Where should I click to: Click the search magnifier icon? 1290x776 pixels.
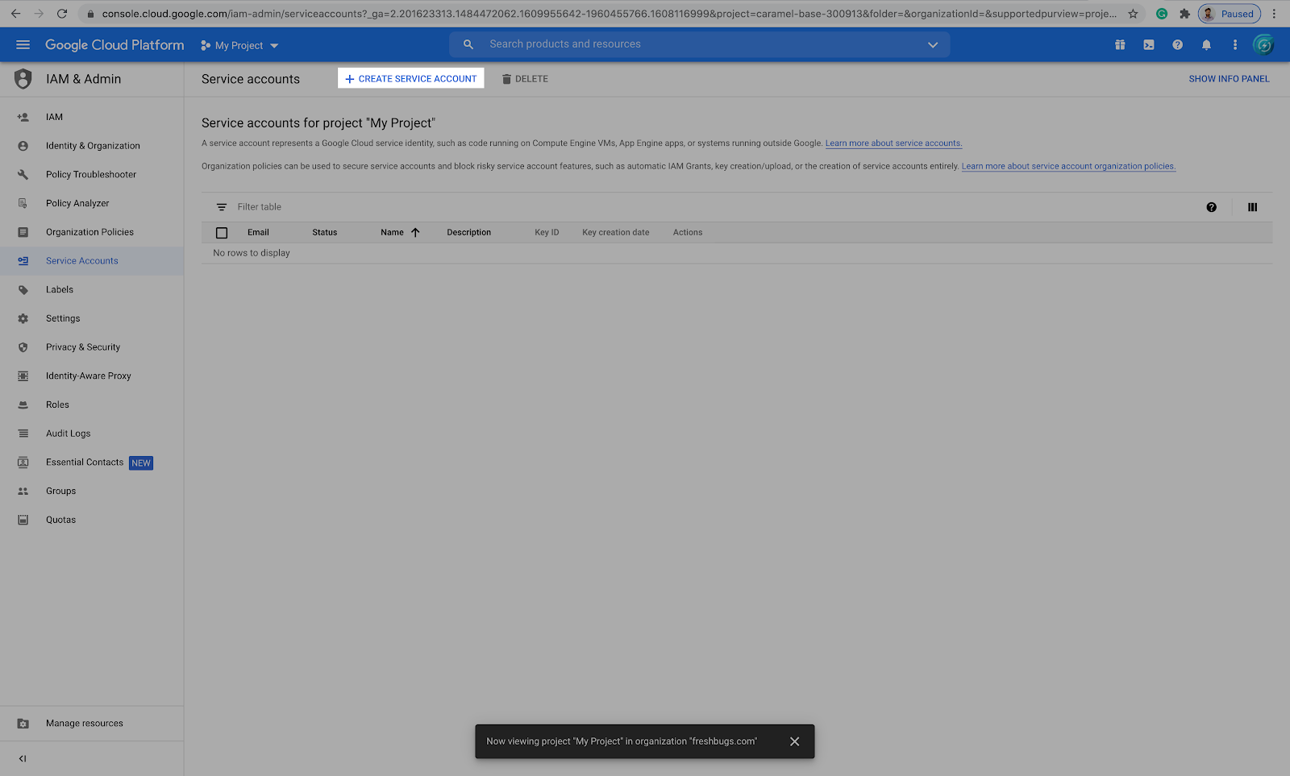(468, 44)
